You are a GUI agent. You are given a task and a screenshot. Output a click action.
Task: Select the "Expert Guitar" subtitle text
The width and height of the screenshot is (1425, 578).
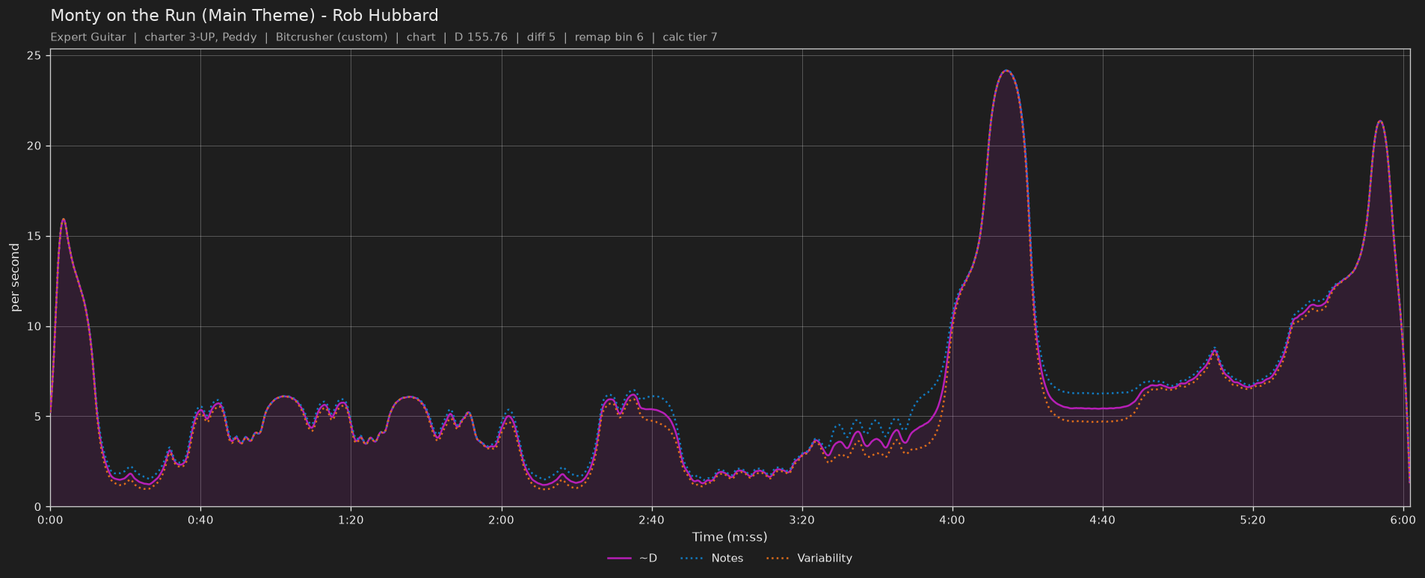[x=88, y=37]
